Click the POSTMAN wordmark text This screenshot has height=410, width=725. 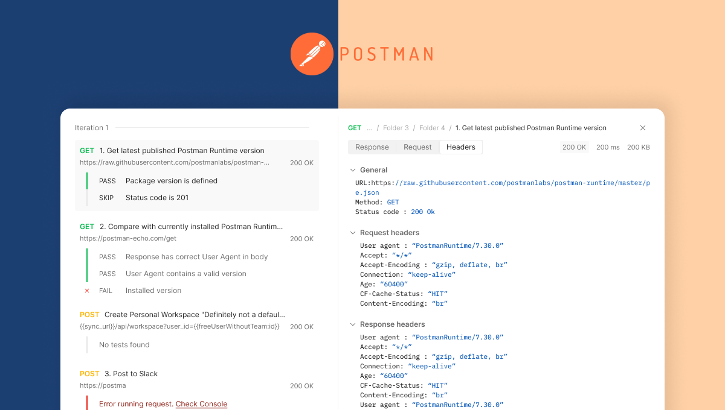pyautogui.click(x=387, y=54)
